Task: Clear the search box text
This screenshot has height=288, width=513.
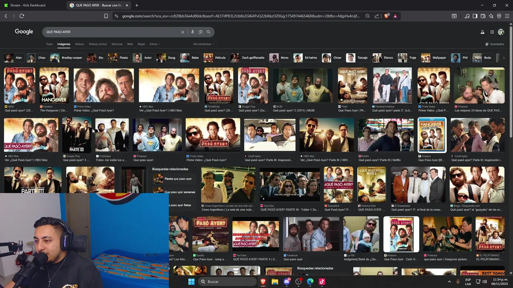Action: [x=183, y=32]
